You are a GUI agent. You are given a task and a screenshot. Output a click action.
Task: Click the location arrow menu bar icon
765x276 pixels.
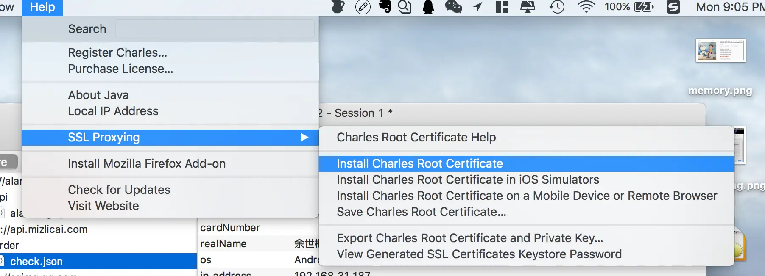[478, 7]
